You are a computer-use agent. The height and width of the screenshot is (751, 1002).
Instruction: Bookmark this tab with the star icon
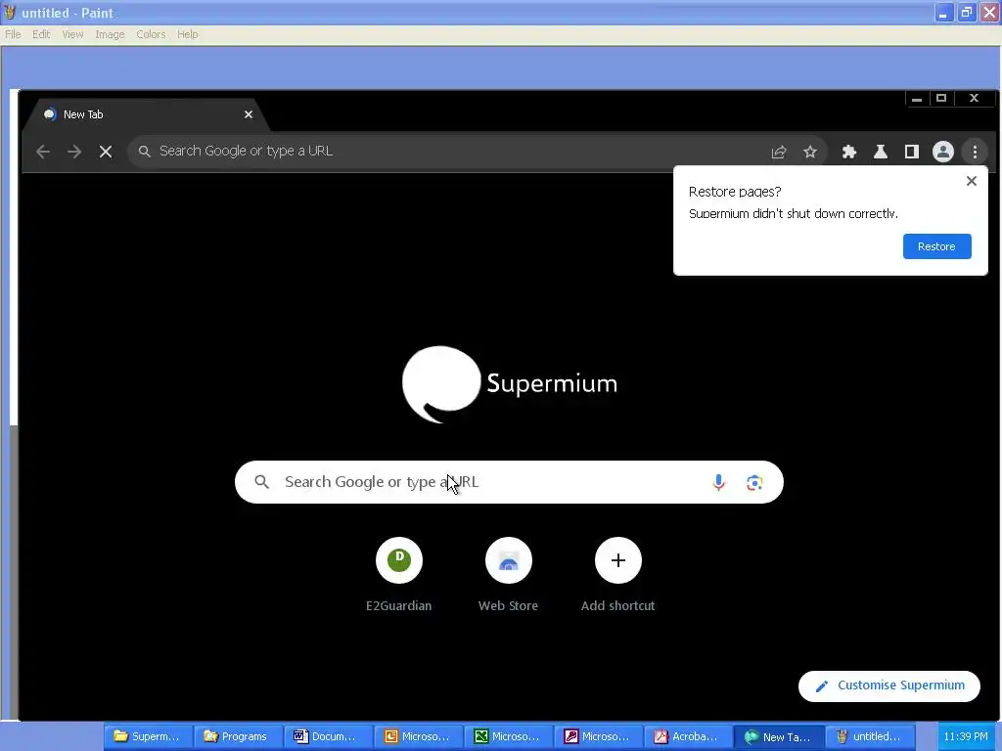[810, 152]
